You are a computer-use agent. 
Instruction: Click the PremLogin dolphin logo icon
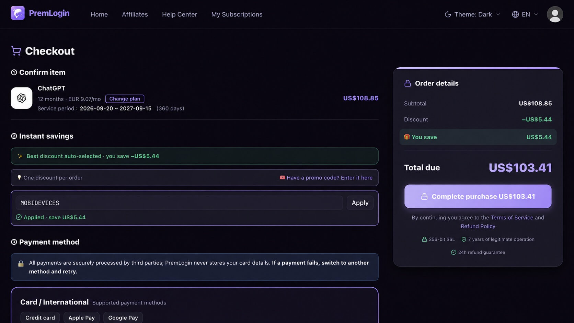pyautogui.click(x=18, y=13)
